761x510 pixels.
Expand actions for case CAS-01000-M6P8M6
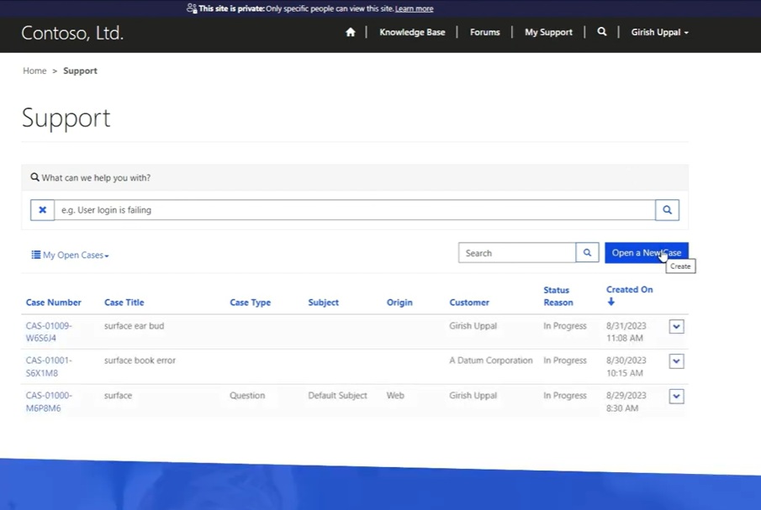pos(677,397)
